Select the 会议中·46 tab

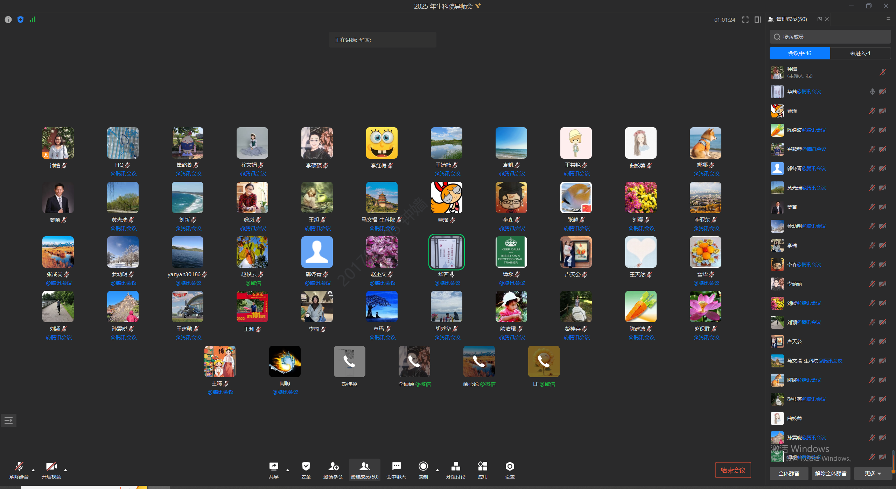click(799, 53)
